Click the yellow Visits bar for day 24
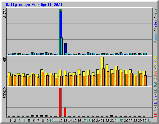This screenshot has height=124, width=159. pos(116,68)
